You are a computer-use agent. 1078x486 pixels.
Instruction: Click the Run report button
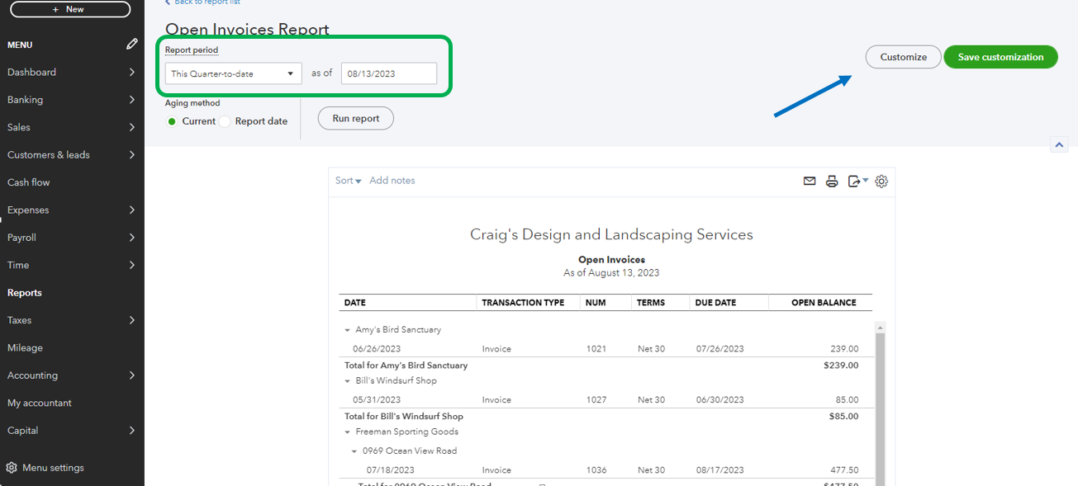coord(355,119)
